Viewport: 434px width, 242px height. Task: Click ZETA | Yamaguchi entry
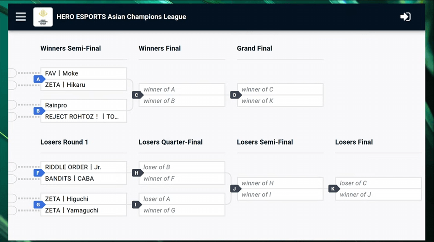83,210
